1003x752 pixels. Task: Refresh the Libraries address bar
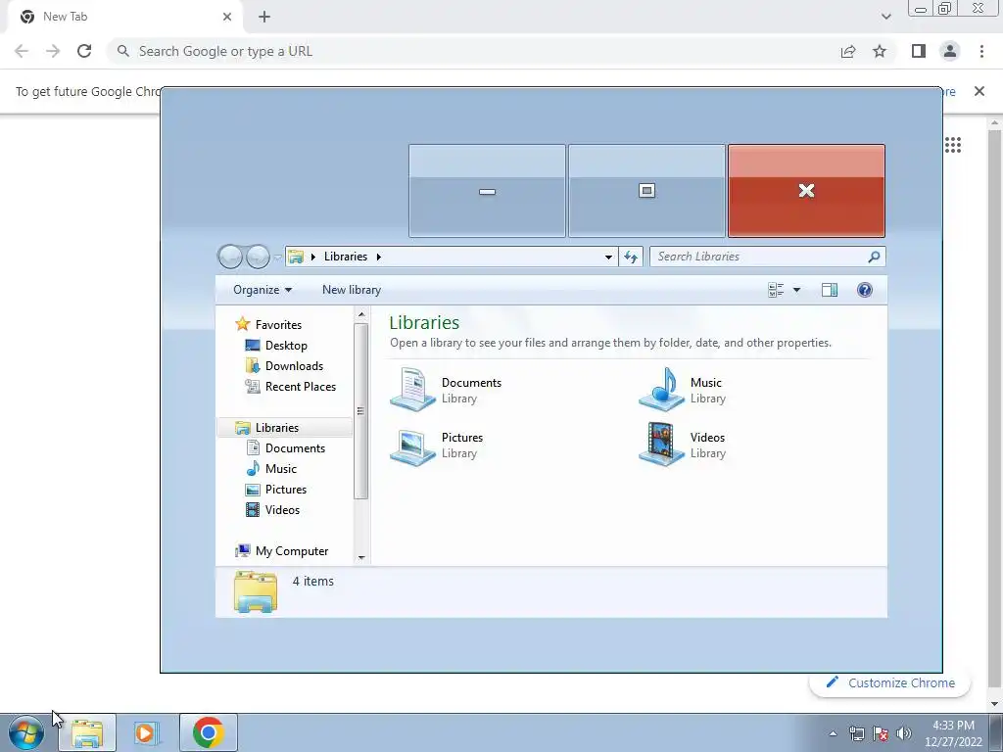(x=631, y=257)
